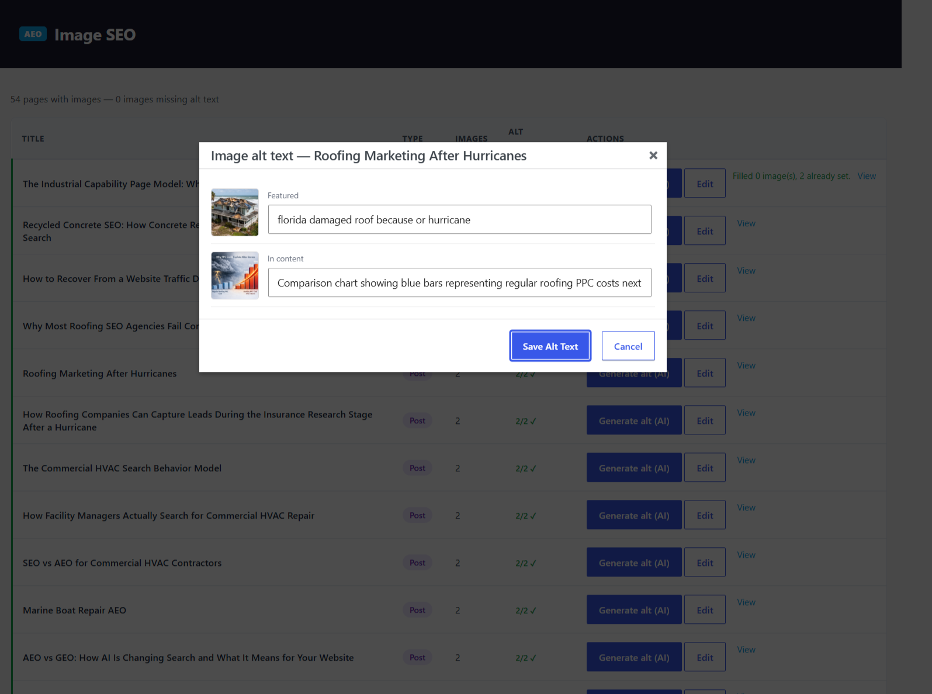Generate alt for SEO vs AEO post
This screenshot has width=932, height=694.
[x=634, y=562]
